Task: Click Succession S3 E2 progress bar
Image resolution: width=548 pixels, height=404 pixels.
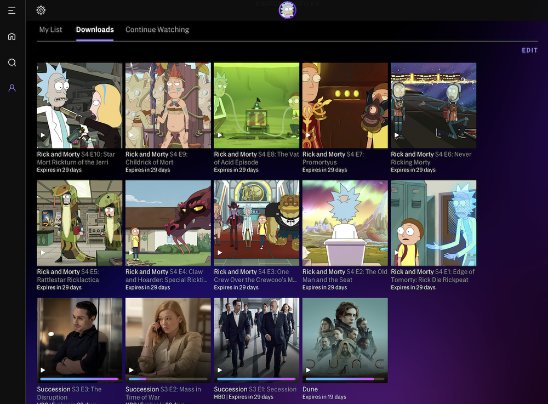Action: pos(168,379)
